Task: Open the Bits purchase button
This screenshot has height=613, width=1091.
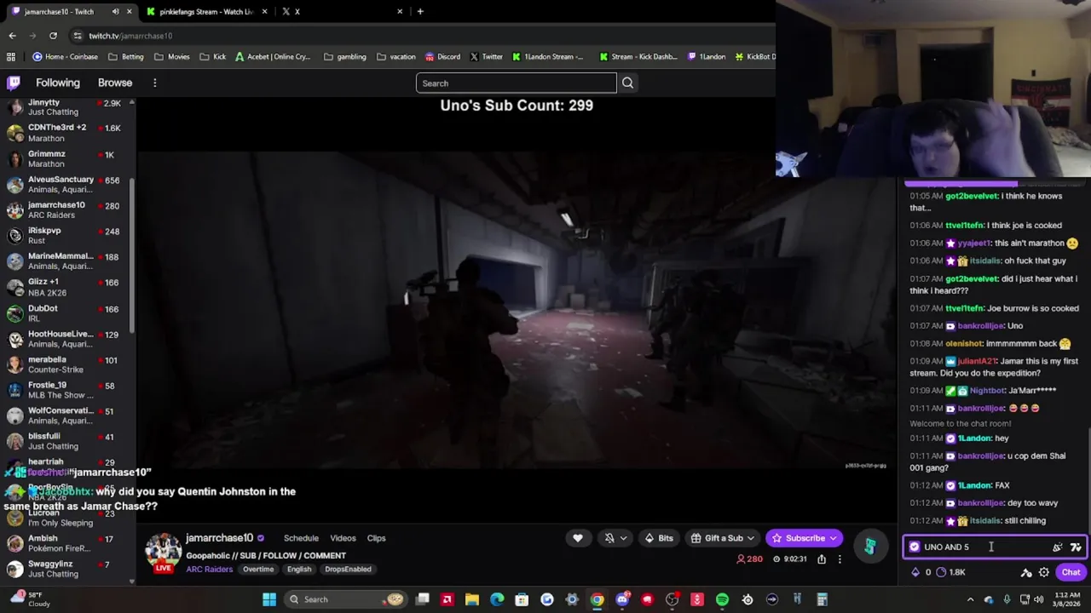Action: (x=659, y=538)
